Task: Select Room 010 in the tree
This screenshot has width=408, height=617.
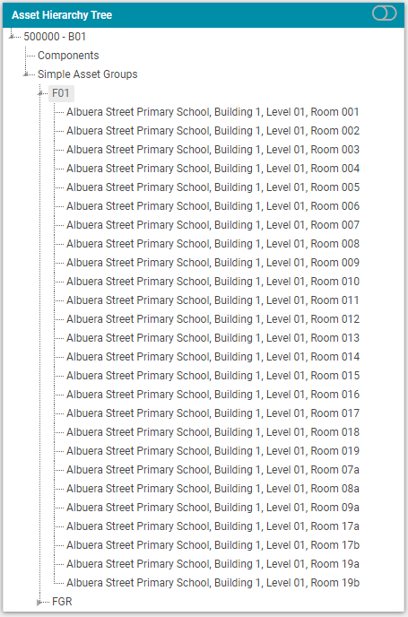Action: pos(213,282)
